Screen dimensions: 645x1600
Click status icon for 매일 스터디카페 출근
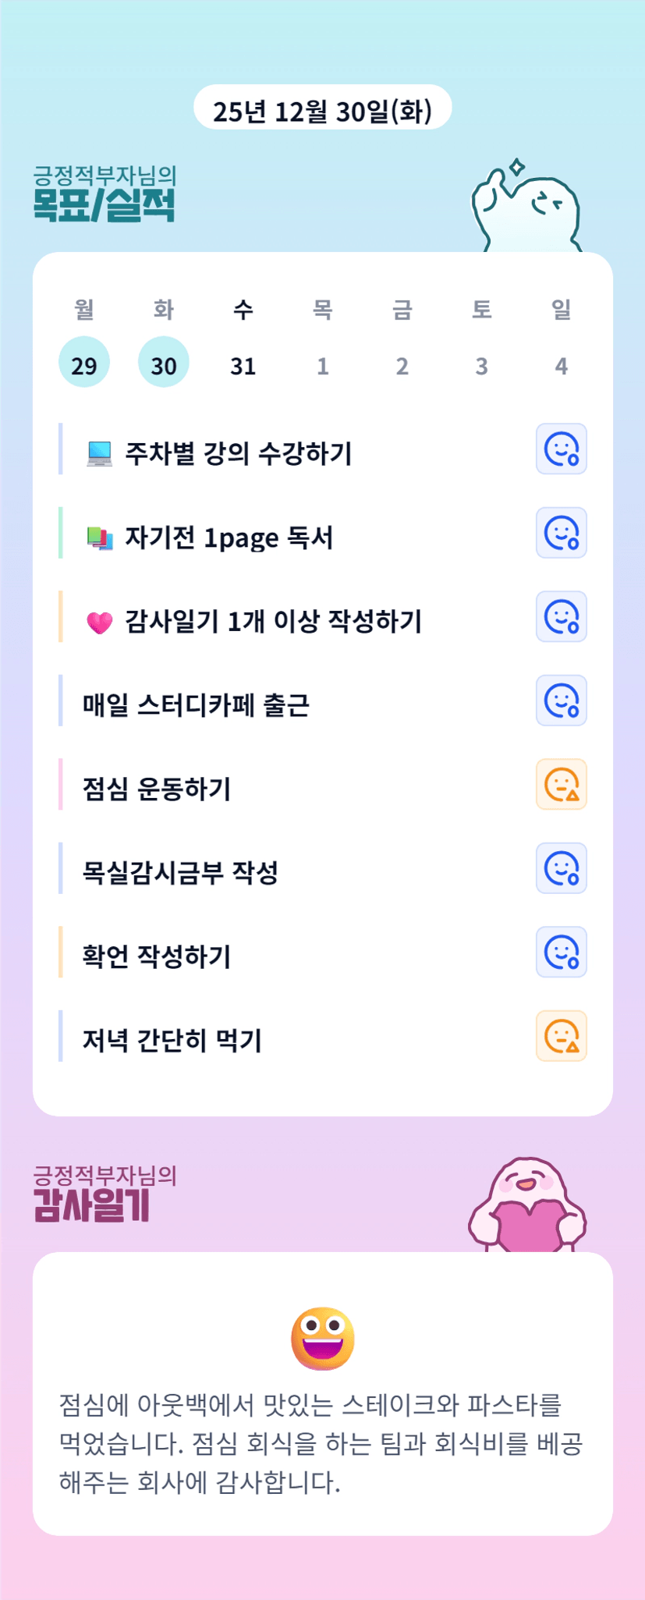[x=561, y=701]
